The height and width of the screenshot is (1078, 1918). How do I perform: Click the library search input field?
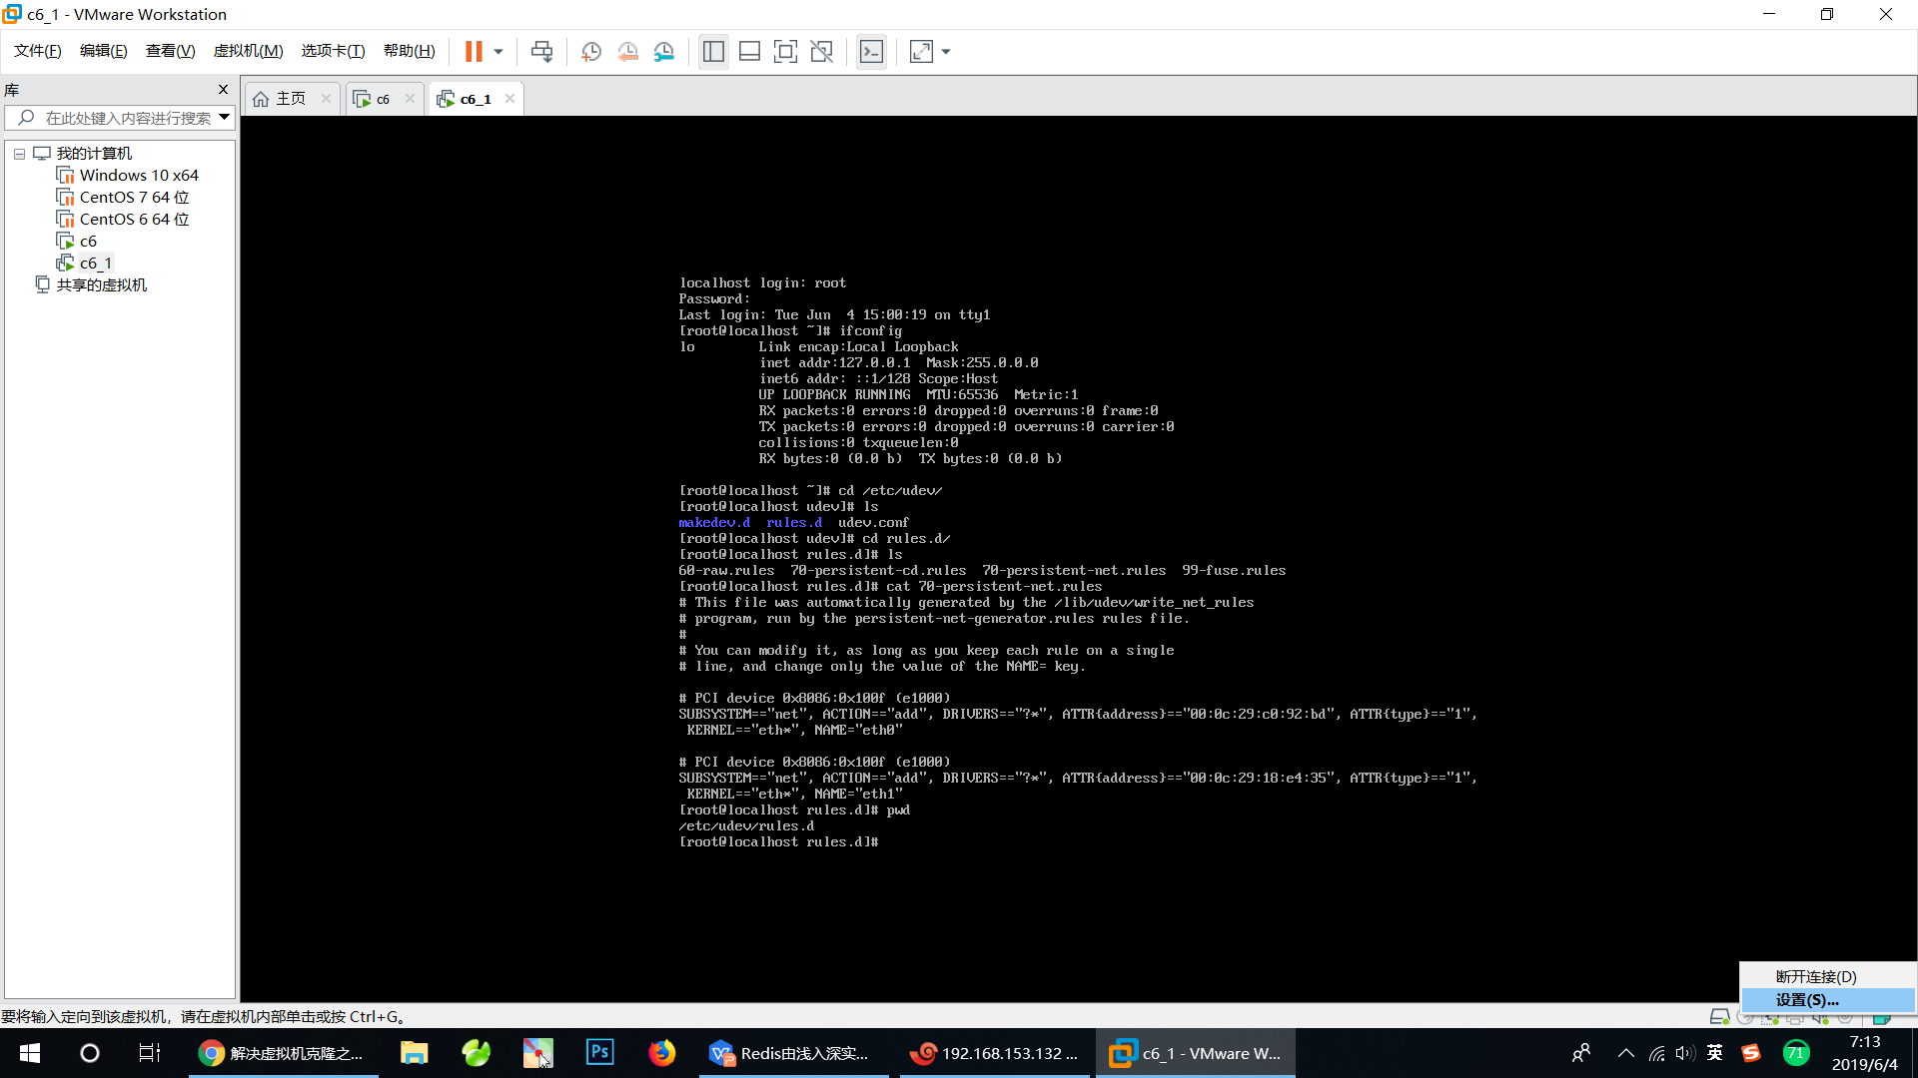click(x=128, y=118)
